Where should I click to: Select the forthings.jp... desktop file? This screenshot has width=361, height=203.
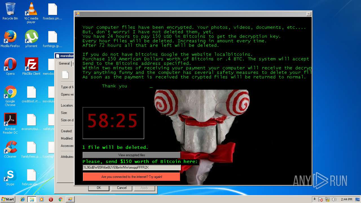pos(52,39)
